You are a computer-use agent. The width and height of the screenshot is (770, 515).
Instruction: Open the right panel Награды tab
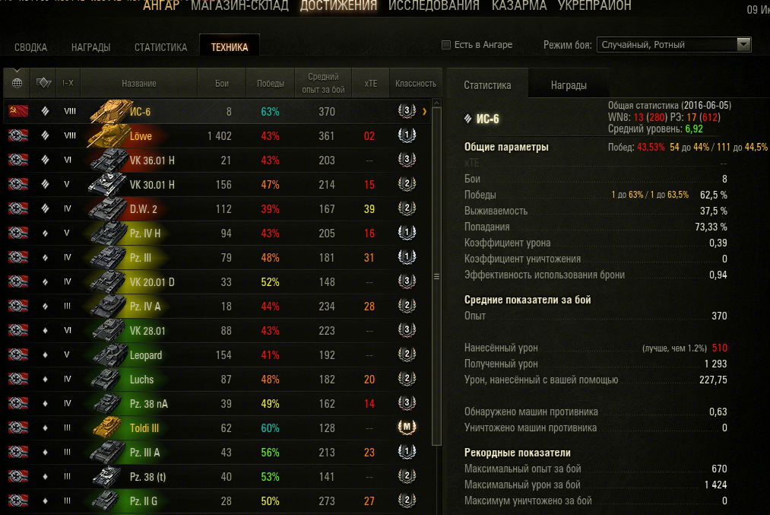569,85
